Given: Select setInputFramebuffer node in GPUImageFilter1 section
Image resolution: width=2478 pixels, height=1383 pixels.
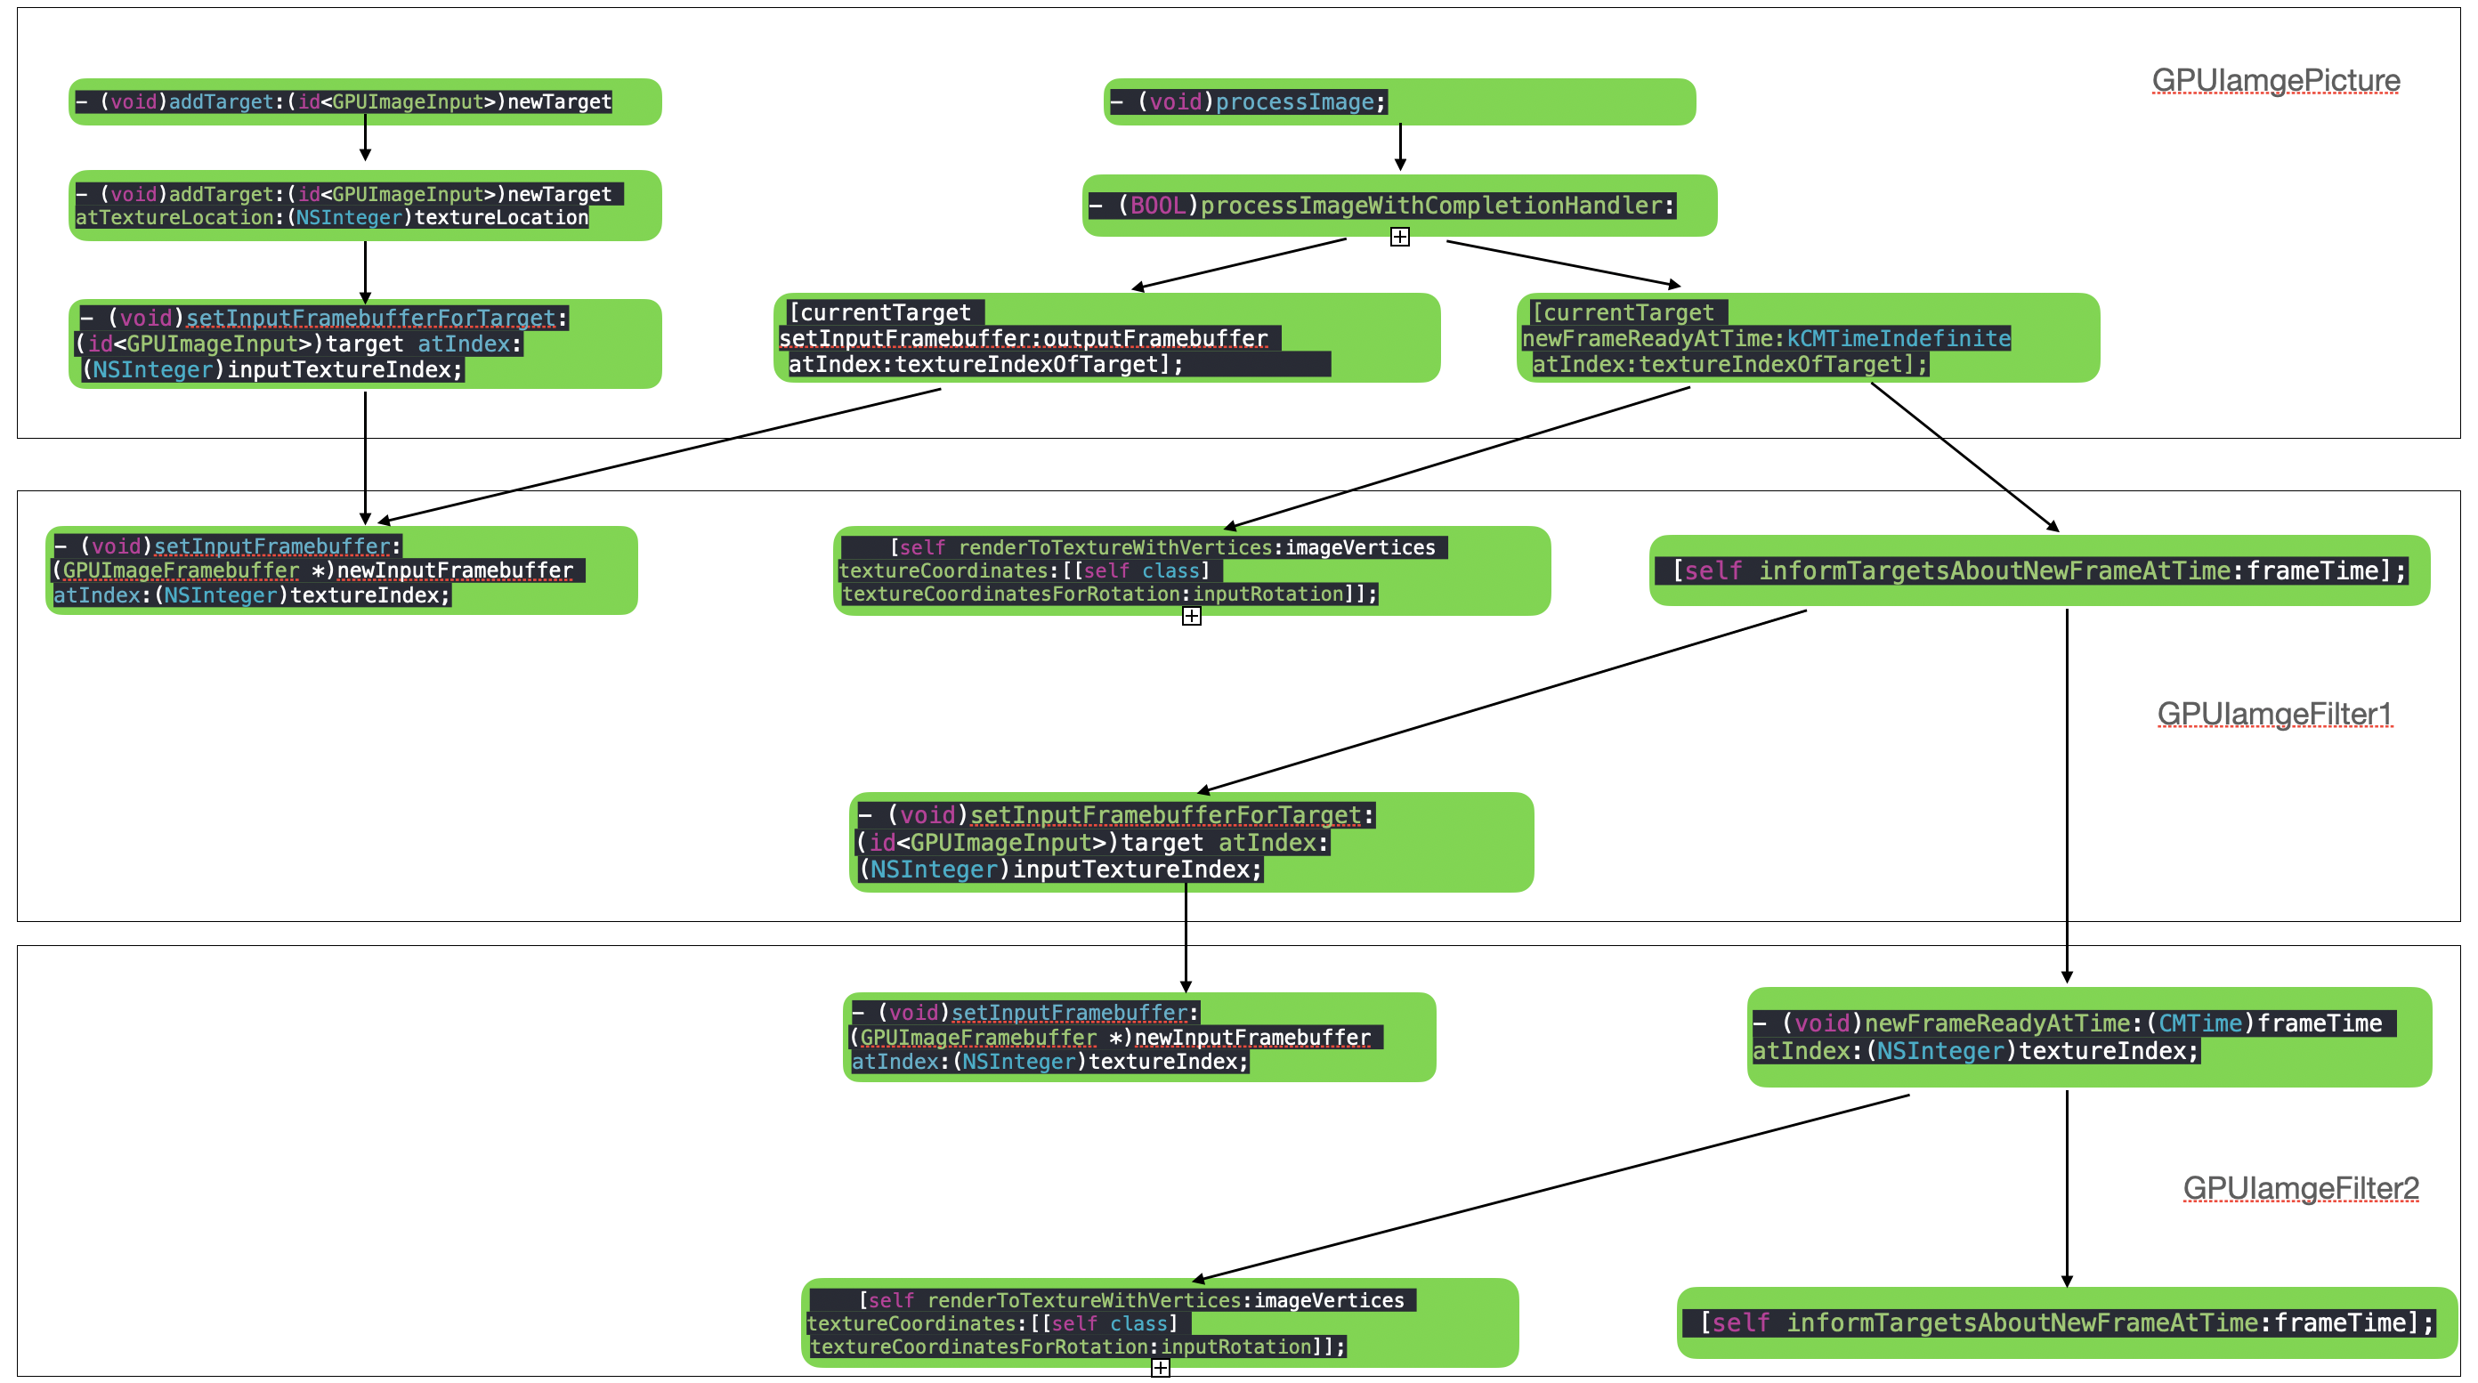Looking at the screenshot, I should click(342, 570).
